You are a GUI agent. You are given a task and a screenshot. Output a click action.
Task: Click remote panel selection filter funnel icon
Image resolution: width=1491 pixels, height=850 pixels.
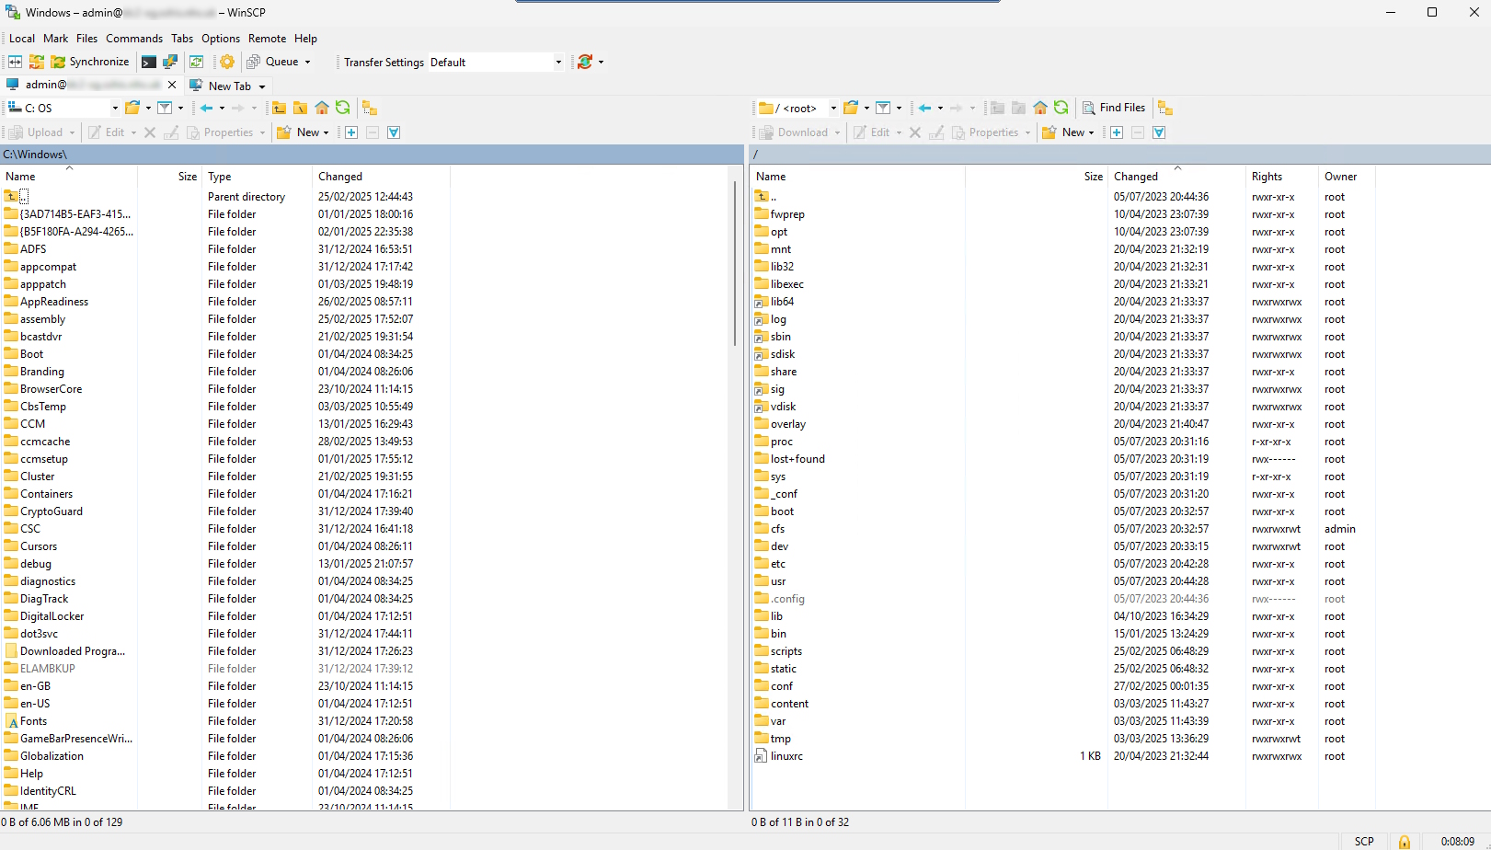(x=1159, y=132)
